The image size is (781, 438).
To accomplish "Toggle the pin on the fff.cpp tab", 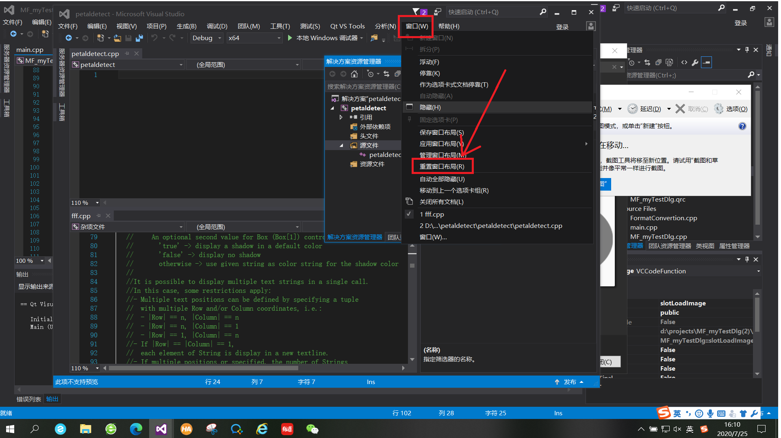I will [x=99, y=216].
